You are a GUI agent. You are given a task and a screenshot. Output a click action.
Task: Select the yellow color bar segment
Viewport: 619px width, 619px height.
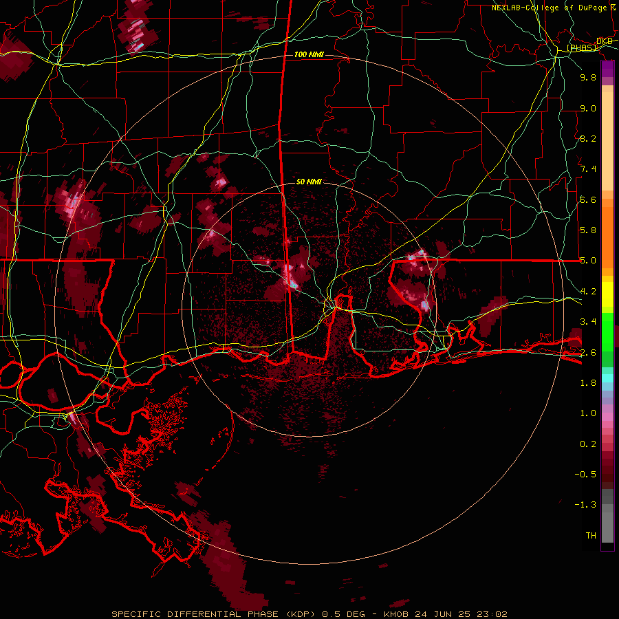coord(607,294)
